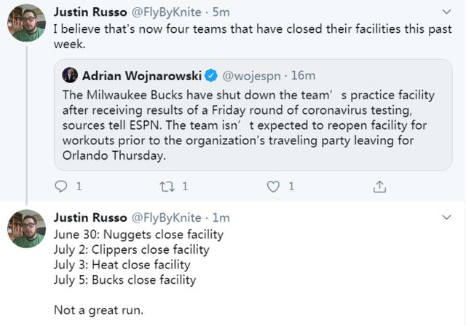This screenshot has width=466, height=326.
Task: Click the retweet icon under first tweet
Action: tap(167, 187)
